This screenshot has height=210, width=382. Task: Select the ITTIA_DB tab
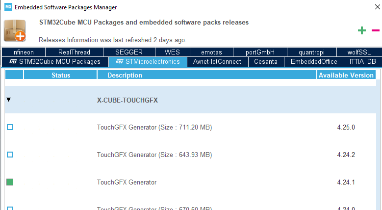[x=363, y=62]
